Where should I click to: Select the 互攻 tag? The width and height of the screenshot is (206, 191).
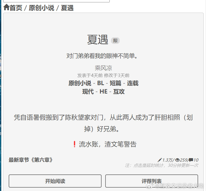119,92
